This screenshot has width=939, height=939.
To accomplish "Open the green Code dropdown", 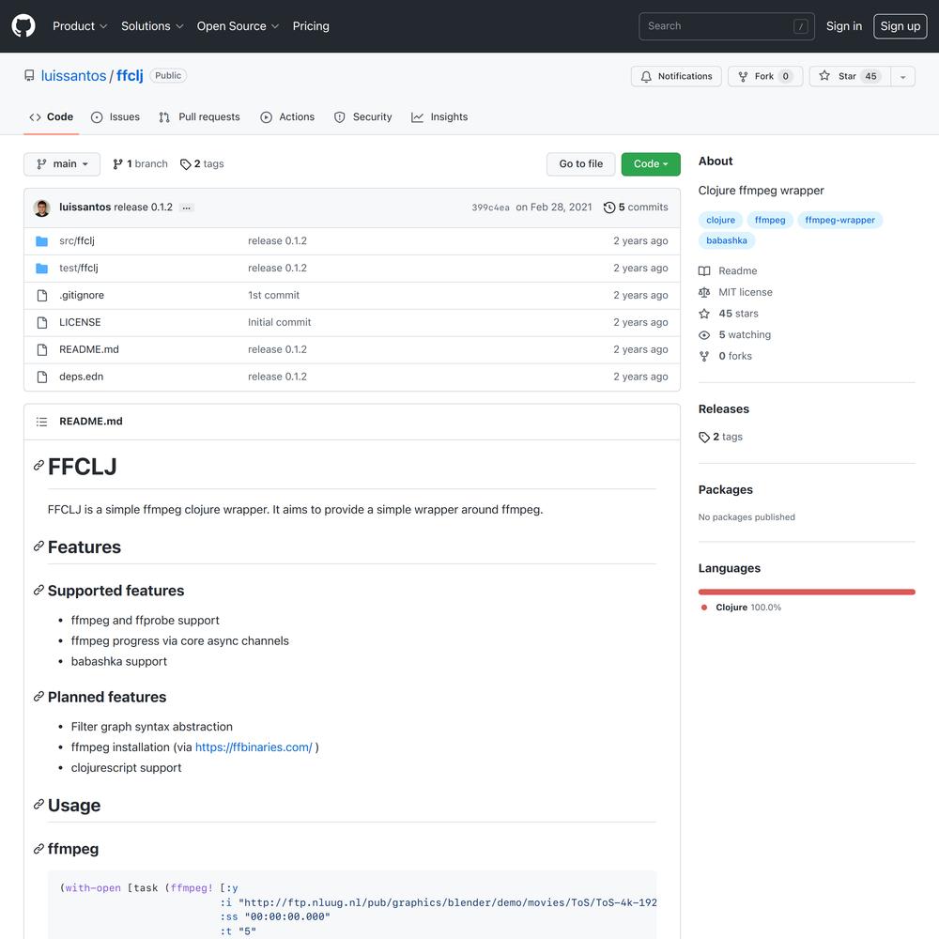I will point(651,164).
